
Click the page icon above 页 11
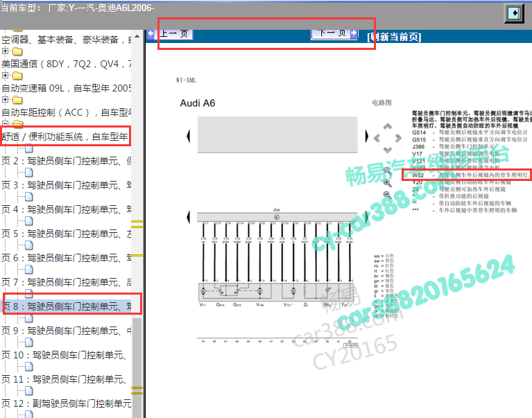(x=29, y=367)
